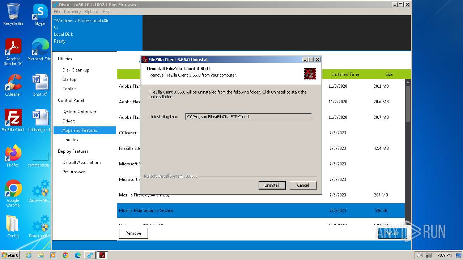The image size is (463, 260).
Task: Click the Control Panel heading in the sidebar
Action: (x=71, y=100)
